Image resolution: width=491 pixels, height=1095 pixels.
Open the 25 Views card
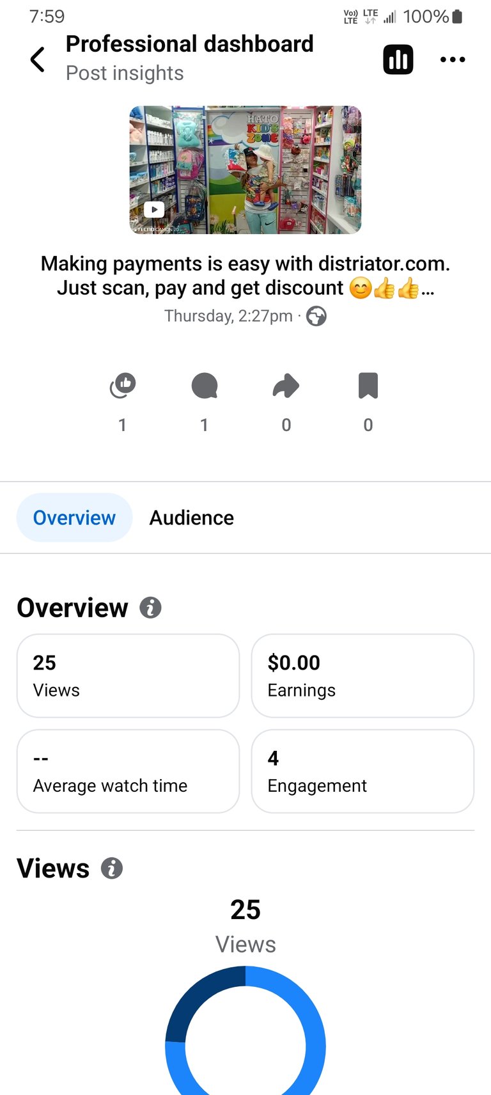coord(128,675)
